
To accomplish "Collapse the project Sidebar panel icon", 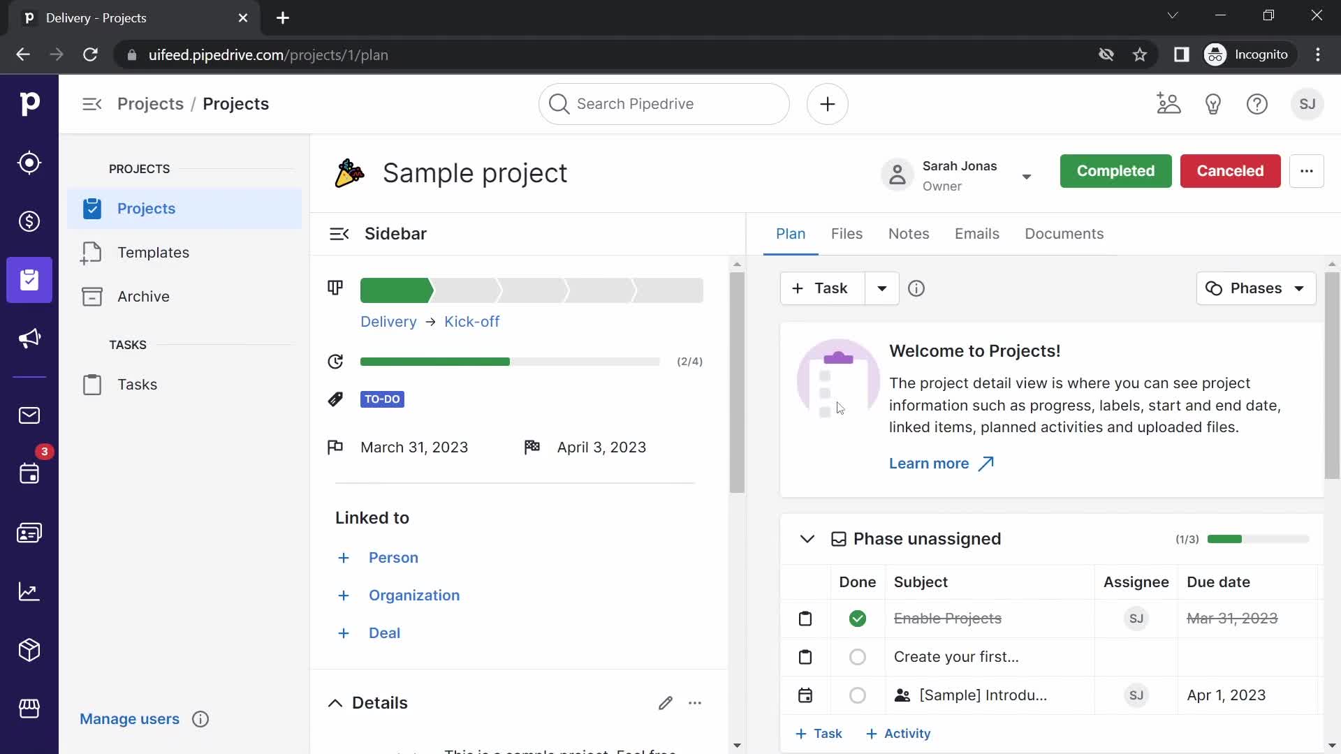I will point(339,234).
